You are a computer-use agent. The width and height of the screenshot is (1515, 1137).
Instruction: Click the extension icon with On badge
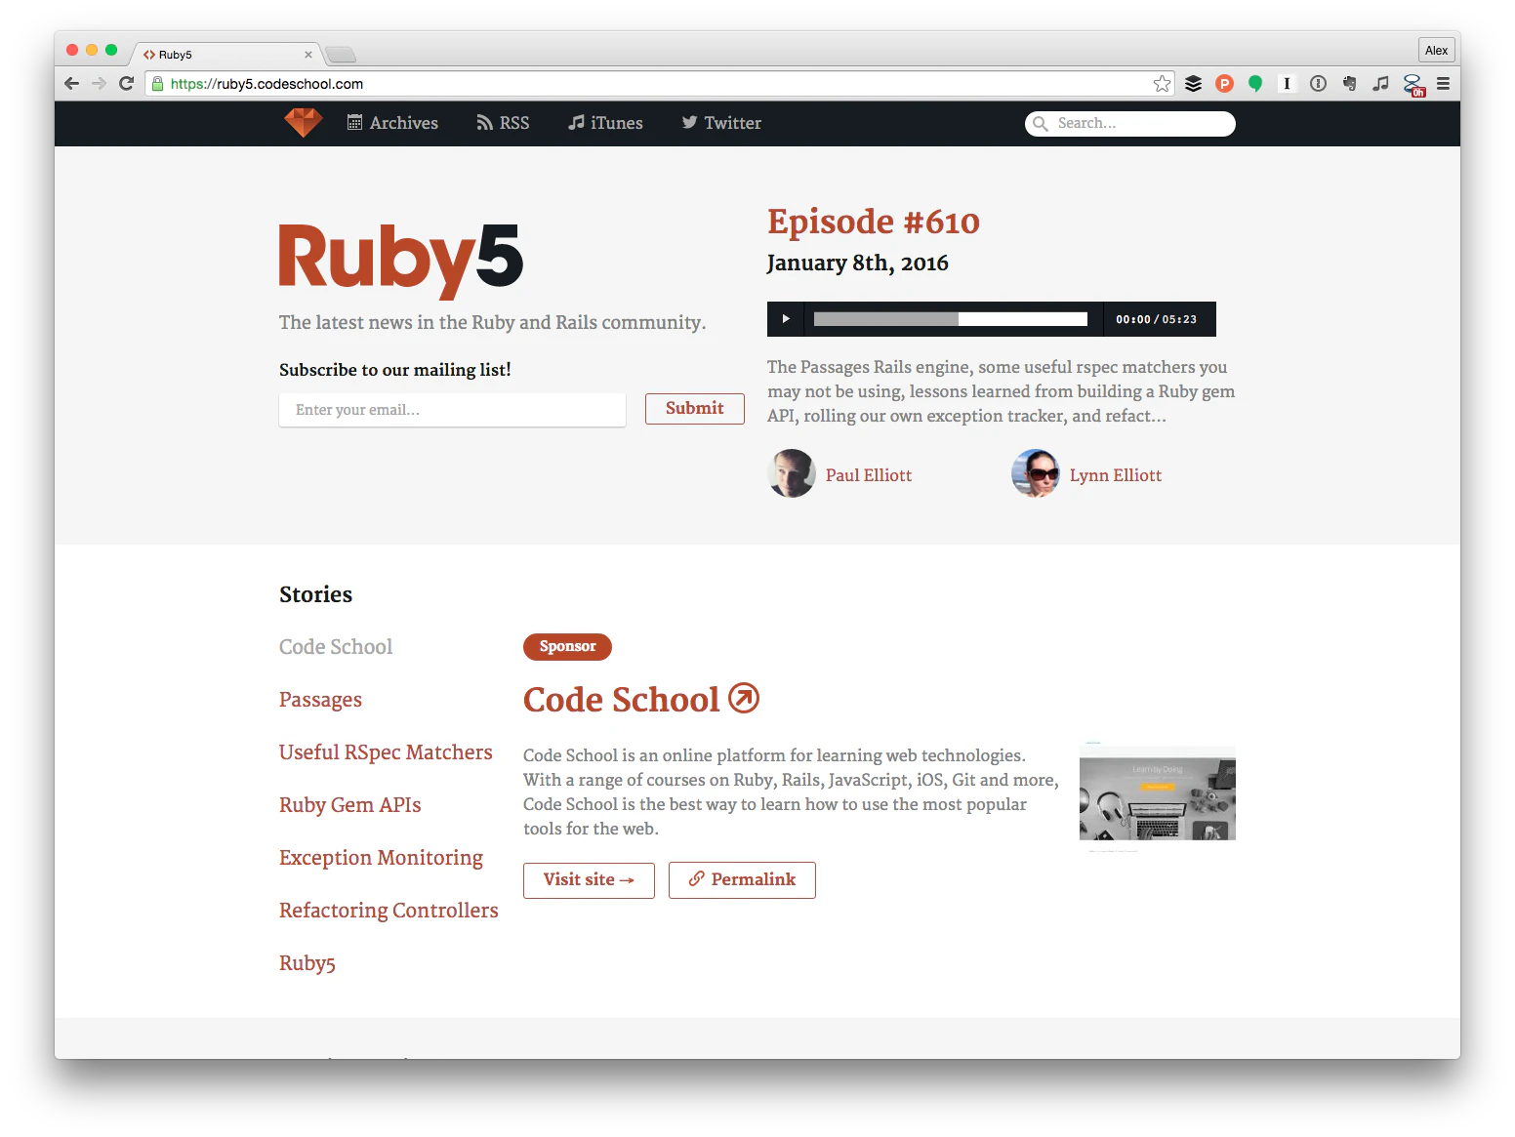pyautogui.click(x=1413, y=86)
